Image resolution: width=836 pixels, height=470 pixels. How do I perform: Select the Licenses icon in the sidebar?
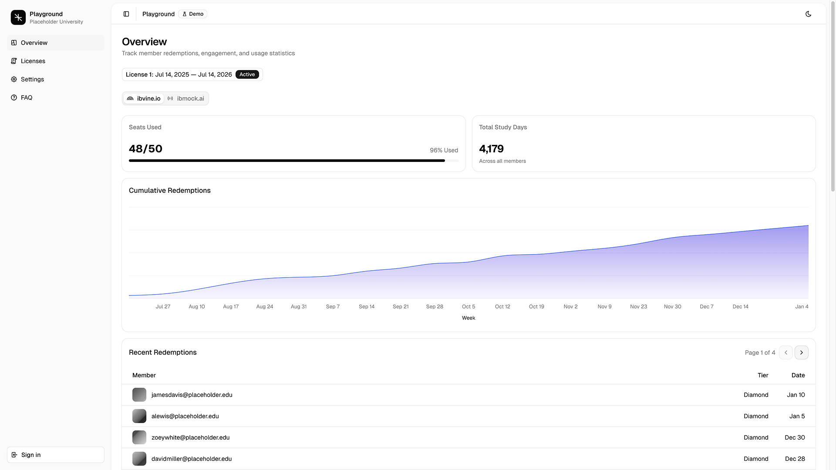14,61
